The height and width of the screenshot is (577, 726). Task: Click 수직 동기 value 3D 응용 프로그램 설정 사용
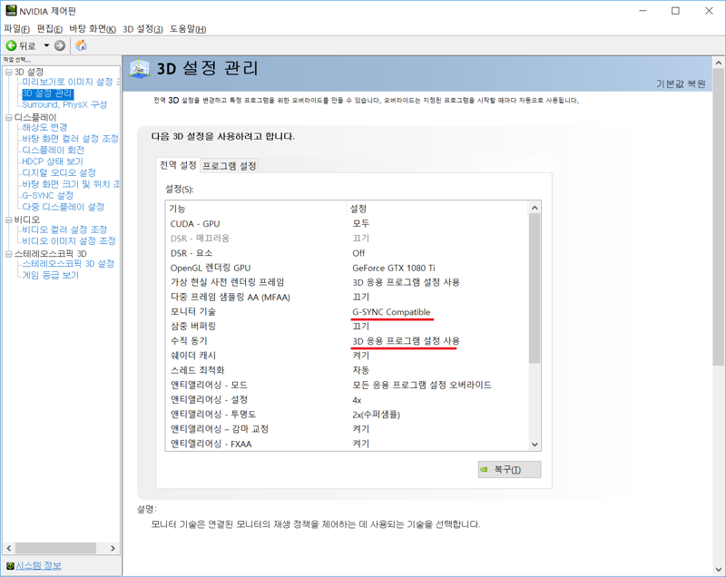click(406, 341)
